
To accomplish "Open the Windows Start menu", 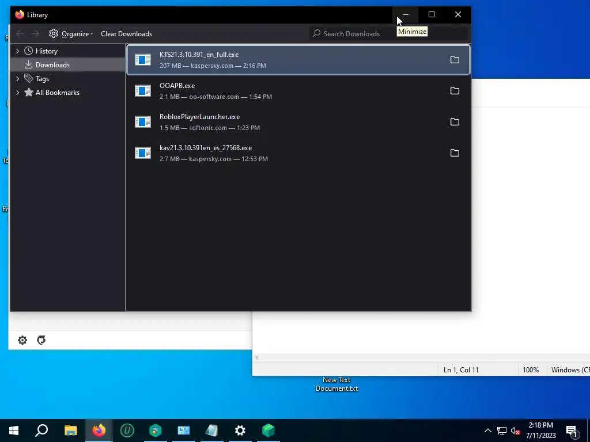I will (x=14, y=430).
